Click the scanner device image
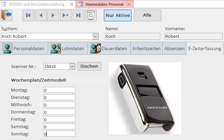224x140 pixels. [145, 98]
